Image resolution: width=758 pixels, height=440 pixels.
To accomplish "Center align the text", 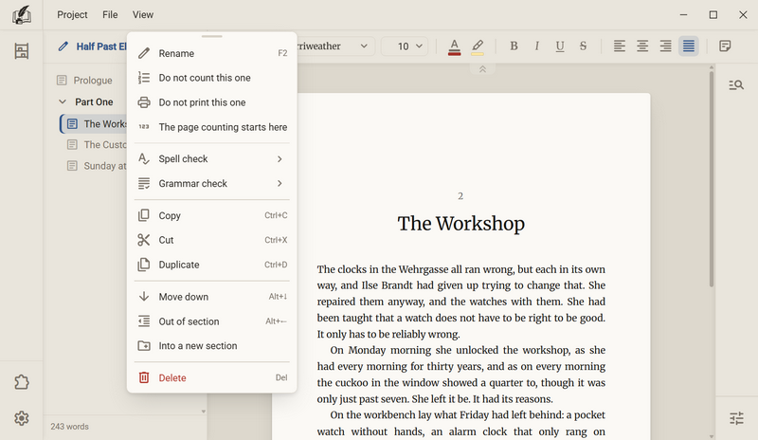I will coord(642,46).
